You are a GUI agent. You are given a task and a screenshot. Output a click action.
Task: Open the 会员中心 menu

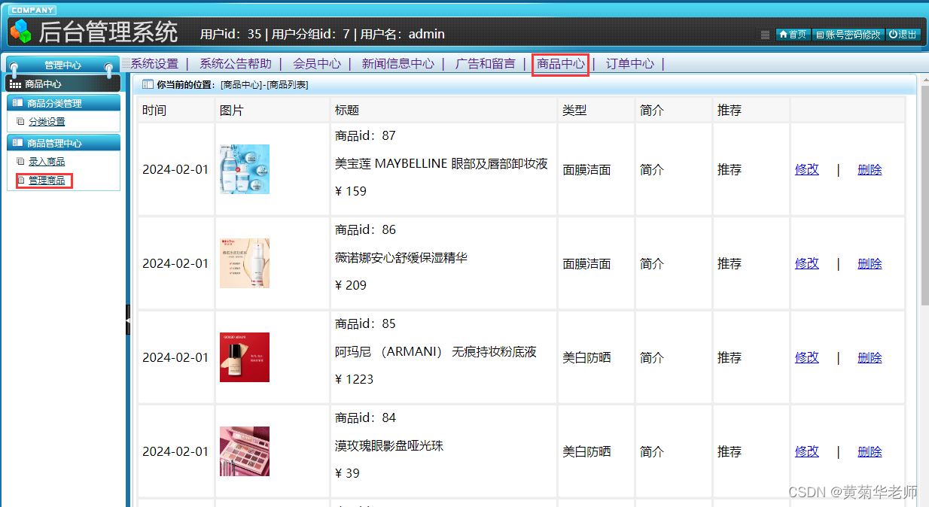point(317,64)
